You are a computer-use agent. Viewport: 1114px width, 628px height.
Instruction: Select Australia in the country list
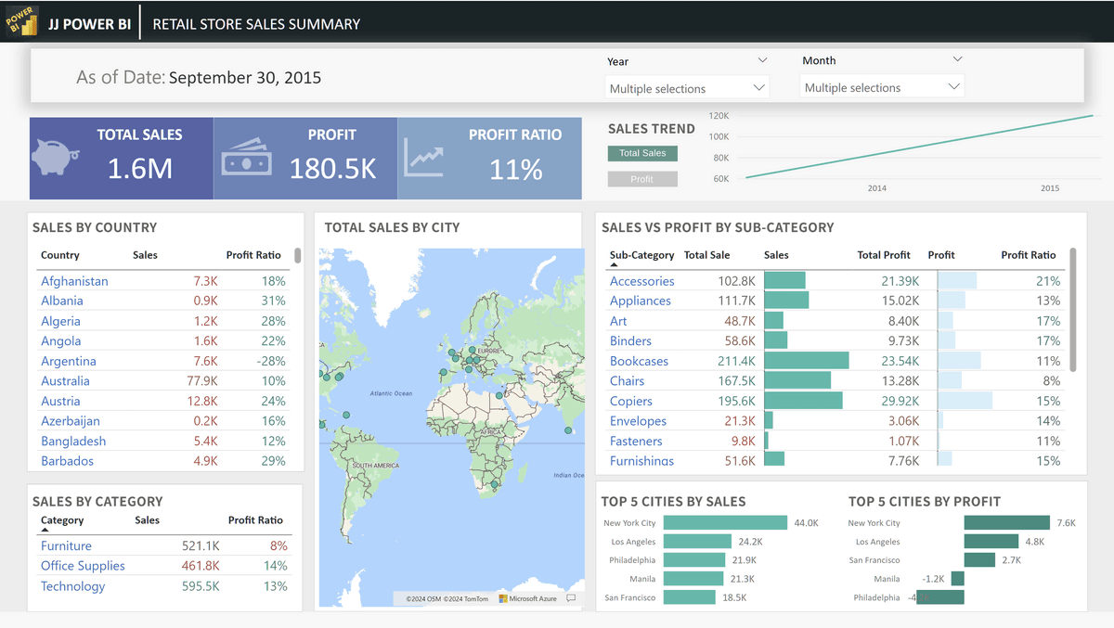pos(66,381)
